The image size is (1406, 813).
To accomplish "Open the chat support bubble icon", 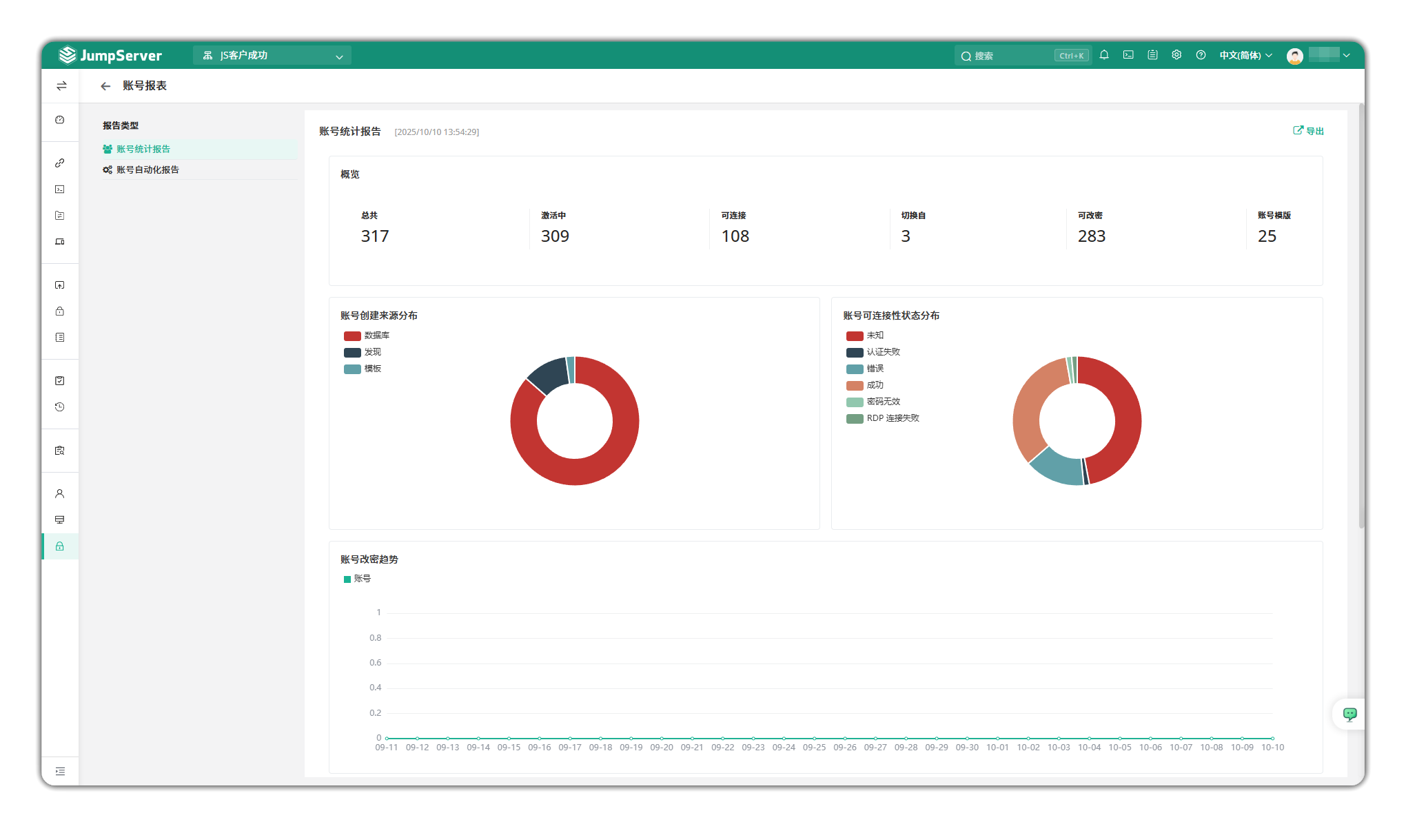I will pyautogui.click(x=1349, y=714).
